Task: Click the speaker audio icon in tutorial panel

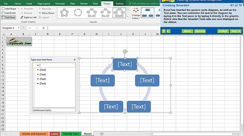Action: [169, 31]
